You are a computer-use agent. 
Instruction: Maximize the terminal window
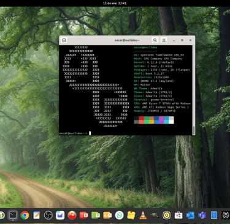pos(182,40)
